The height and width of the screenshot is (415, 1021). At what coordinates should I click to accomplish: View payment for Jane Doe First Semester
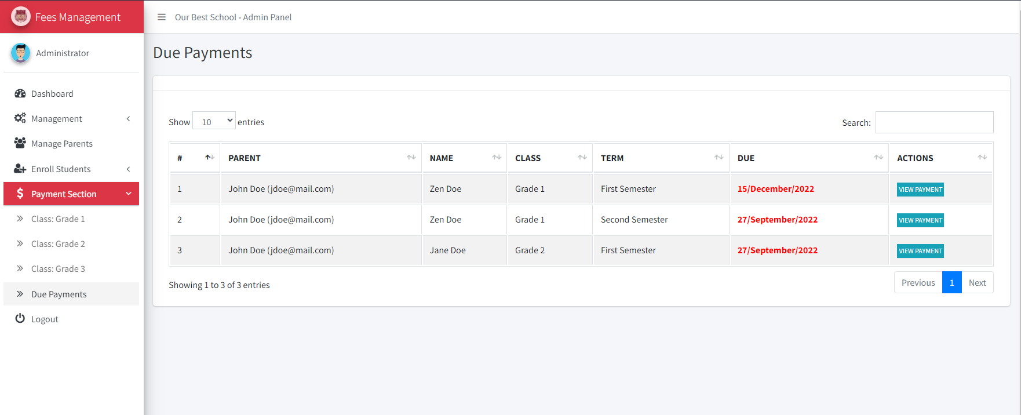pyautogui.click(x=920, y=251)
